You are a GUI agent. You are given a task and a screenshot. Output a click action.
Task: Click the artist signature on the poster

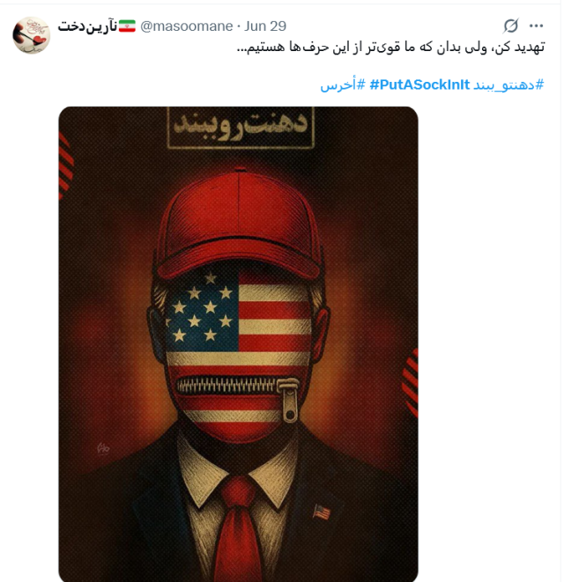tap(103, 448)
